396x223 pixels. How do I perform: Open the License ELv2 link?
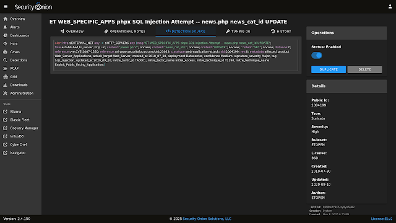coord(382,219)
